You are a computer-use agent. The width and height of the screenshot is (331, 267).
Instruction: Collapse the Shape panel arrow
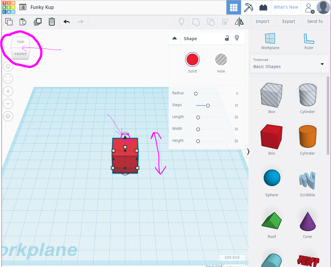(175, 38)
